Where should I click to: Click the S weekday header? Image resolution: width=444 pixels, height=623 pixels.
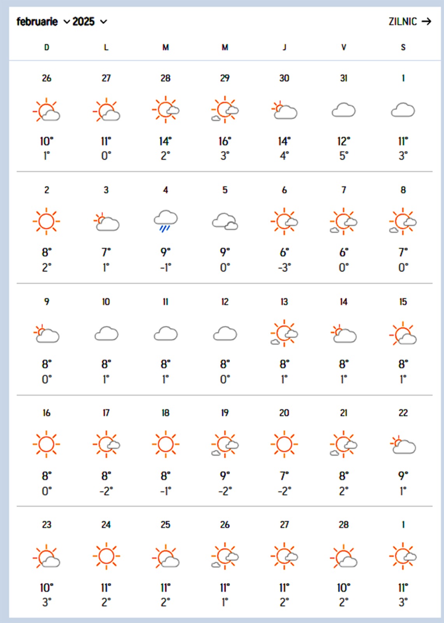402,47
